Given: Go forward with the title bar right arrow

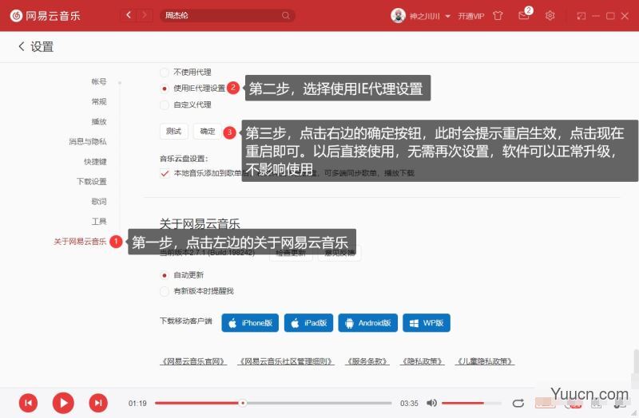Looking at the screenshot, I should coord(145,15).
